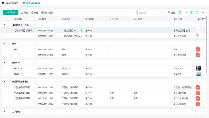Click the row height list icon
The width and height of the screenshot is (209, 118).
[185, 13]
